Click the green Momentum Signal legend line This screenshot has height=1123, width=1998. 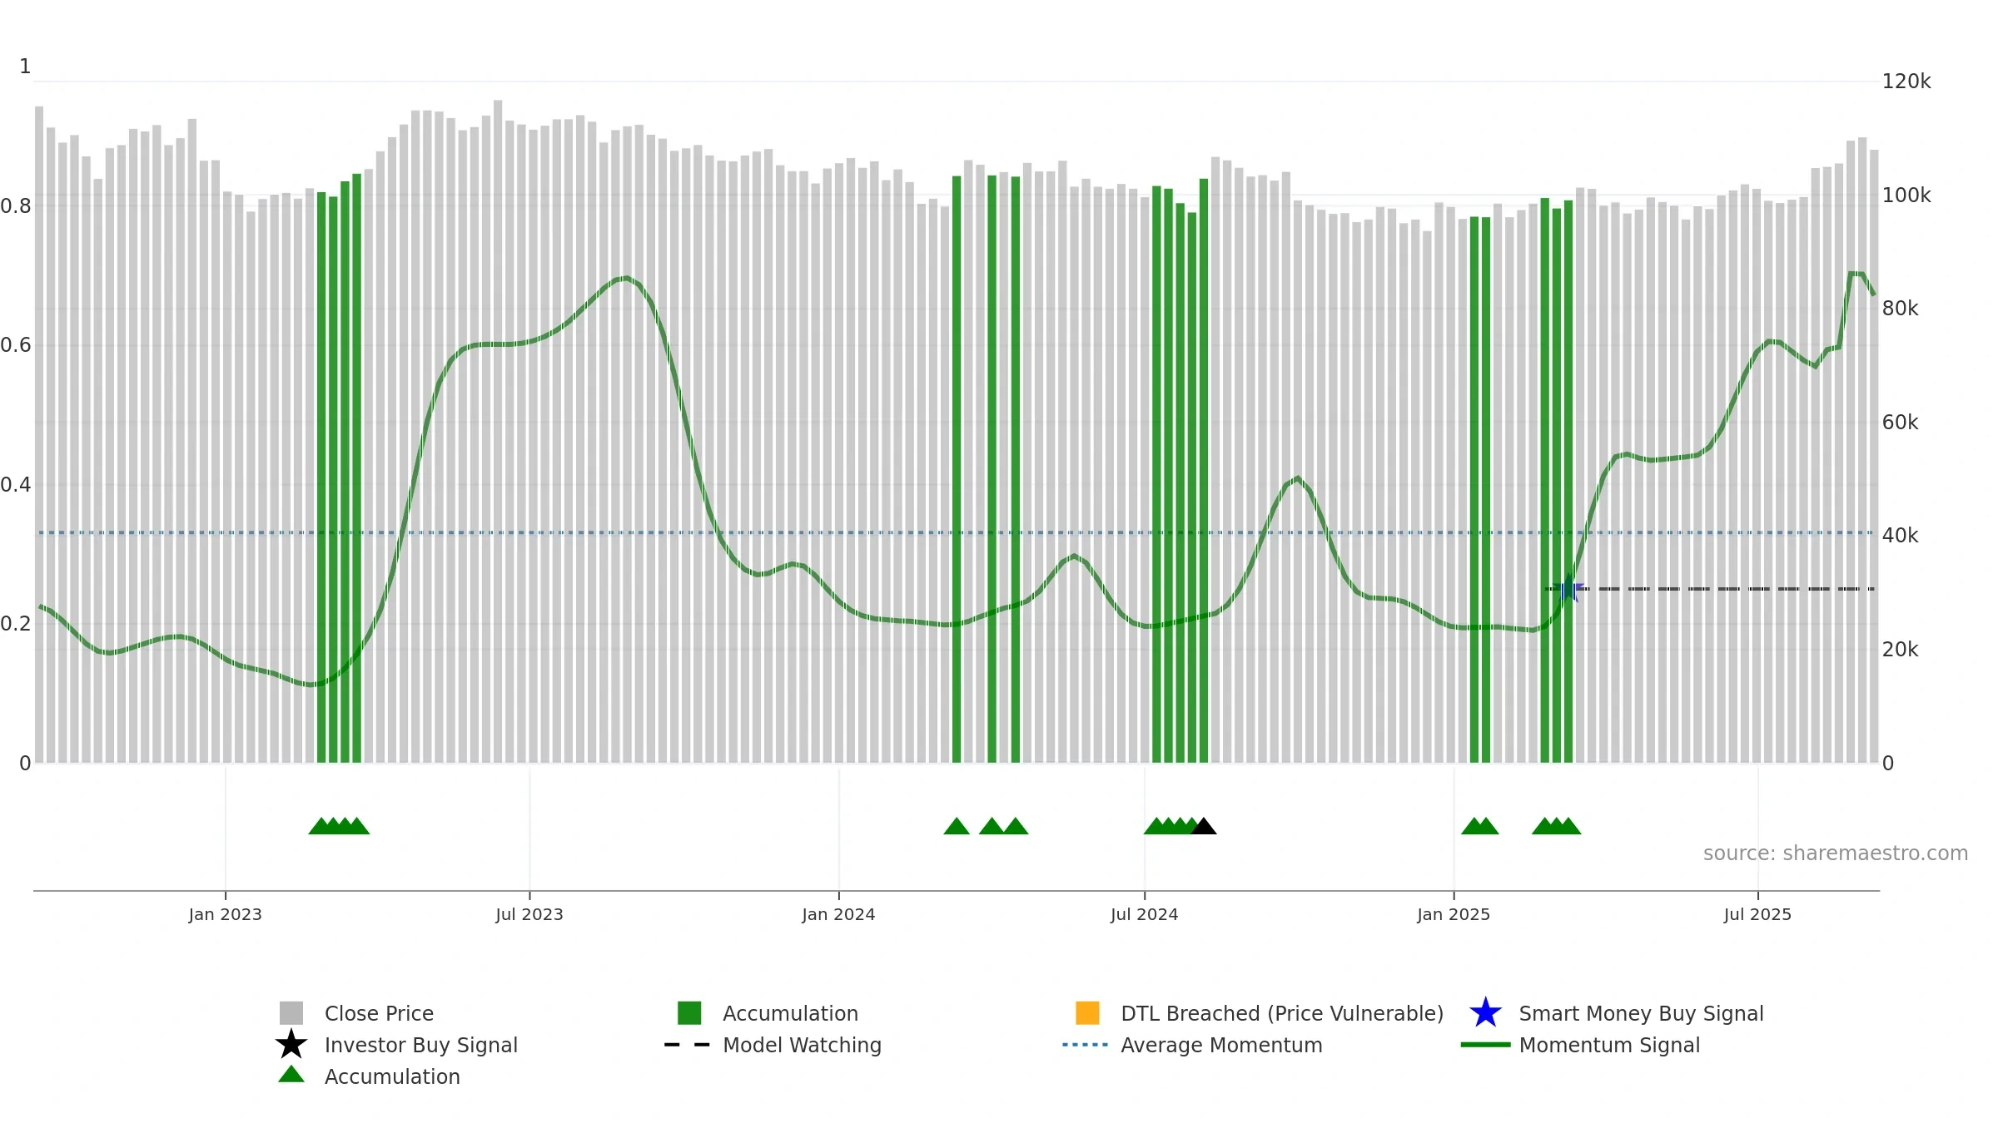(x=1485, y=1045)
